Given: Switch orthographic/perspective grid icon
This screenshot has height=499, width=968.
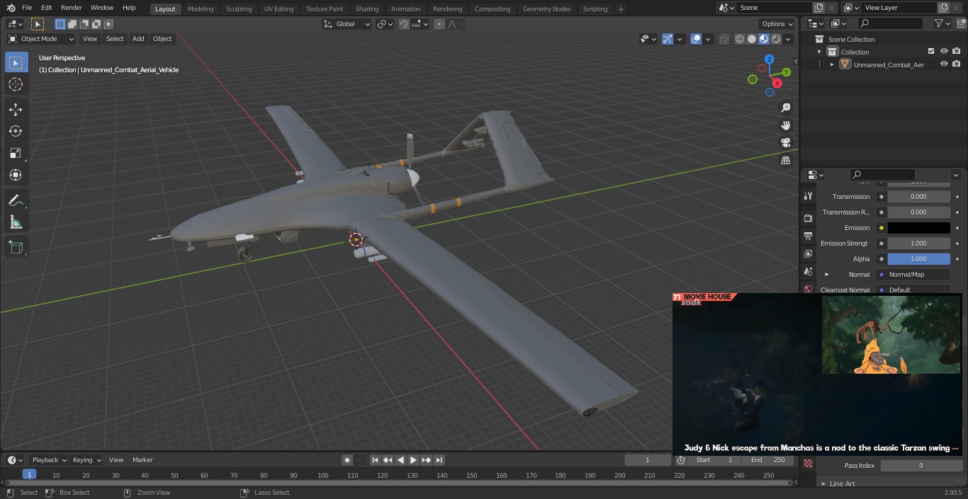Looking at the screenshot, I should coord(785,160).
